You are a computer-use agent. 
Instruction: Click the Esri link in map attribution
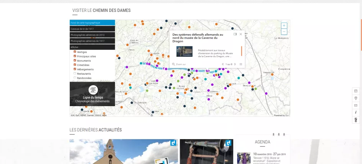point(287,115)
